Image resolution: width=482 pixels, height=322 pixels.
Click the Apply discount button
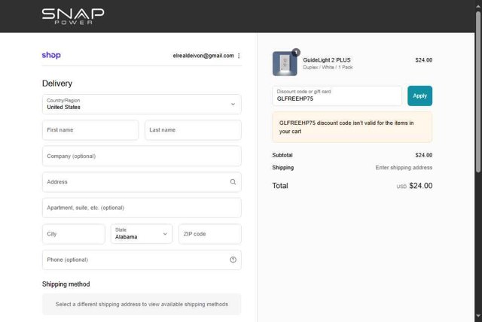[419, 96]
